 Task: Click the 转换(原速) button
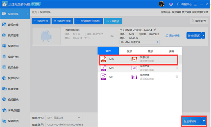coord(194,36)
